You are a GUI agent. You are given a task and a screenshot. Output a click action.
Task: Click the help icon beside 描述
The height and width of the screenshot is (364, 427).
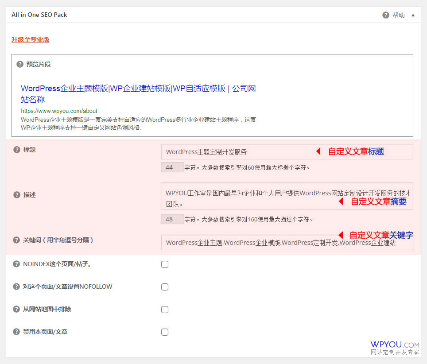coord(17,195)
